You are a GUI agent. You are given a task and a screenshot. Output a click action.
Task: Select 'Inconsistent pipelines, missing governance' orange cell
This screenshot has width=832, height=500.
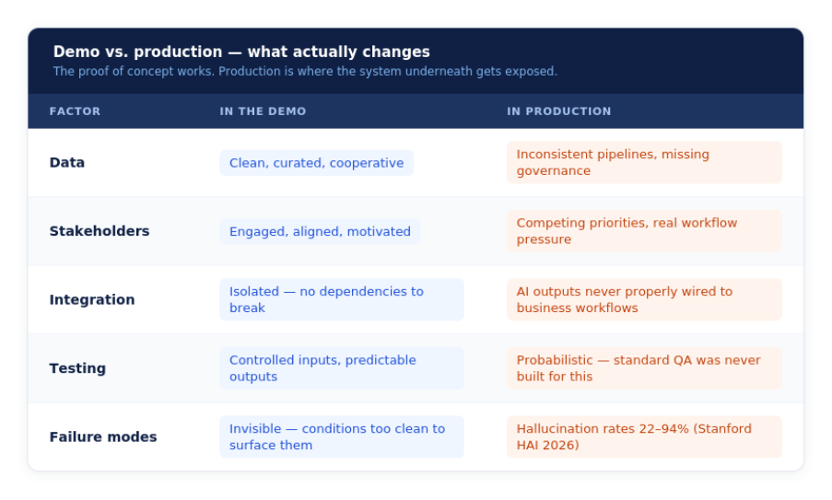(x=644, y=162)
